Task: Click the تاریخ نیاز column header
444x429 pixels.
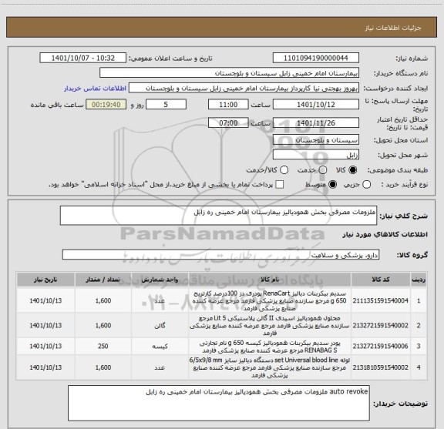Action: tap(45, 280)
